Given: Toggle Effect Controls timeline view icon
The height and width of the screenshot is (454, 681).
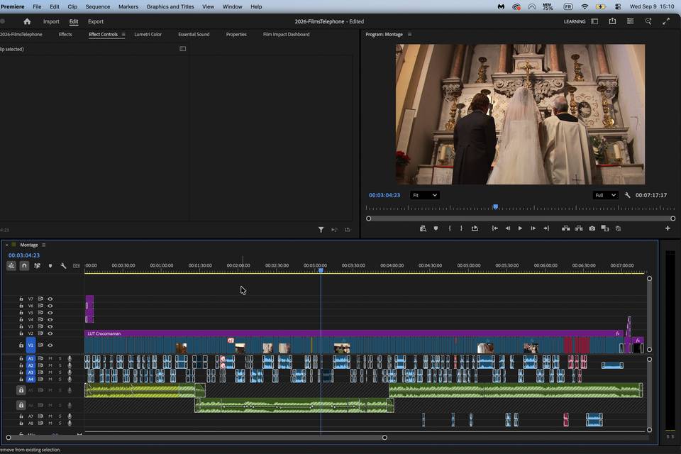Looking at the screenshot, I should 183,49.
